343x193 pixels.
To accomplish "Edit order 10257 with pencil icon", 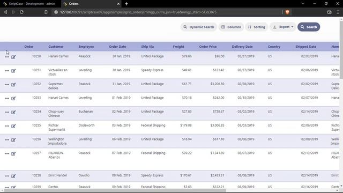I will coord(13,154).
